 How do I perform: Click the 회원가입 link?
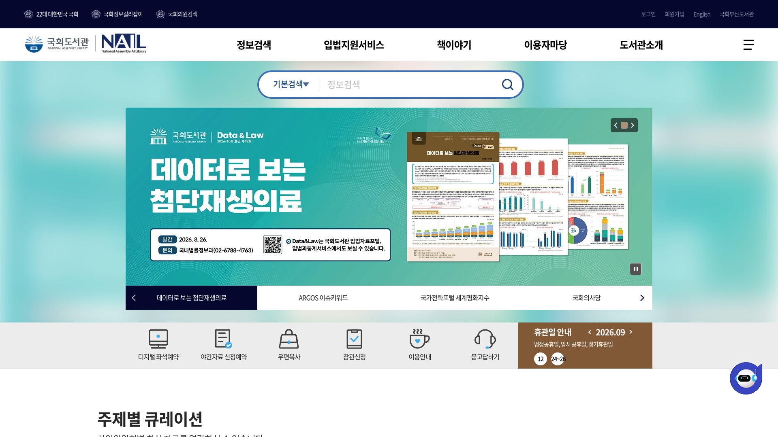tap(674, 14)
